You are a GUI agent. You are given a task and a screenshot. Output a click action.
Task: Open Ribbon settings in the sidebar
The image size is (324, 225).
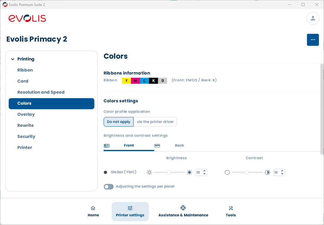click(25, 70)
